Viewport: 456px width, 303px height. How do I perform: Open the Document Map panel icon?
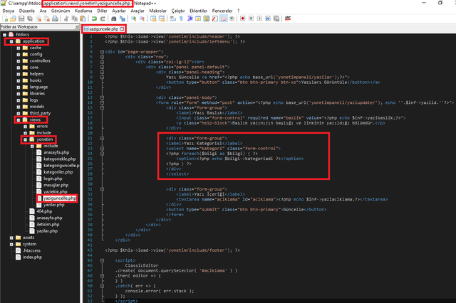[x=207, y=18]
